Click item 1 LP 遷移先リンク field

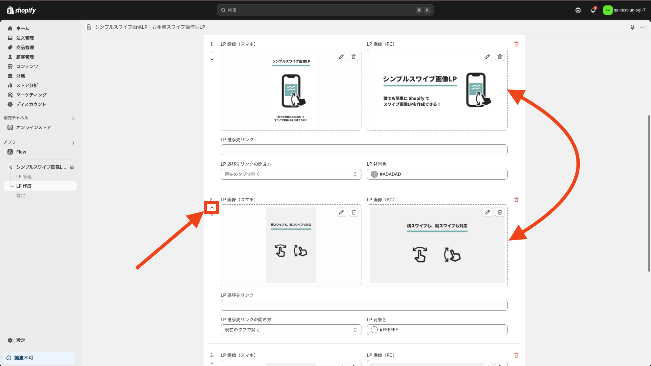click(x=364, y=150)
